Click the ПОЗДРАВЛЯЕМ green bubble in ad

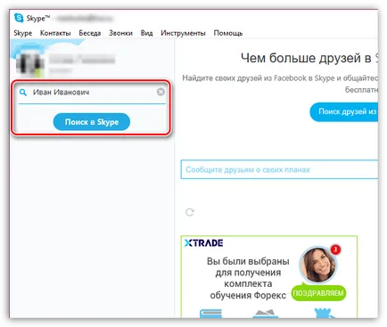[x=318, y=293]
